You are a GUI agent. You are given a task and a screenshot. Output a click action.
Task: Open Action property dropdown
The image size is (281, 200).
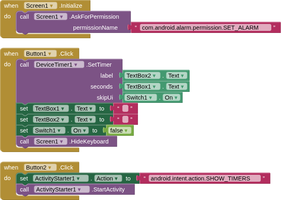[x=108, y=178]
